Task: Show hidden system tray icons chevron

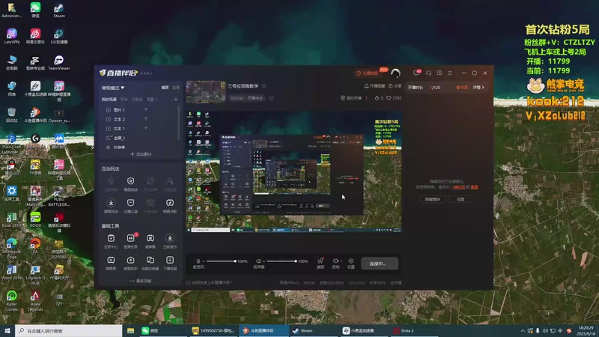Action: (522, 330)
